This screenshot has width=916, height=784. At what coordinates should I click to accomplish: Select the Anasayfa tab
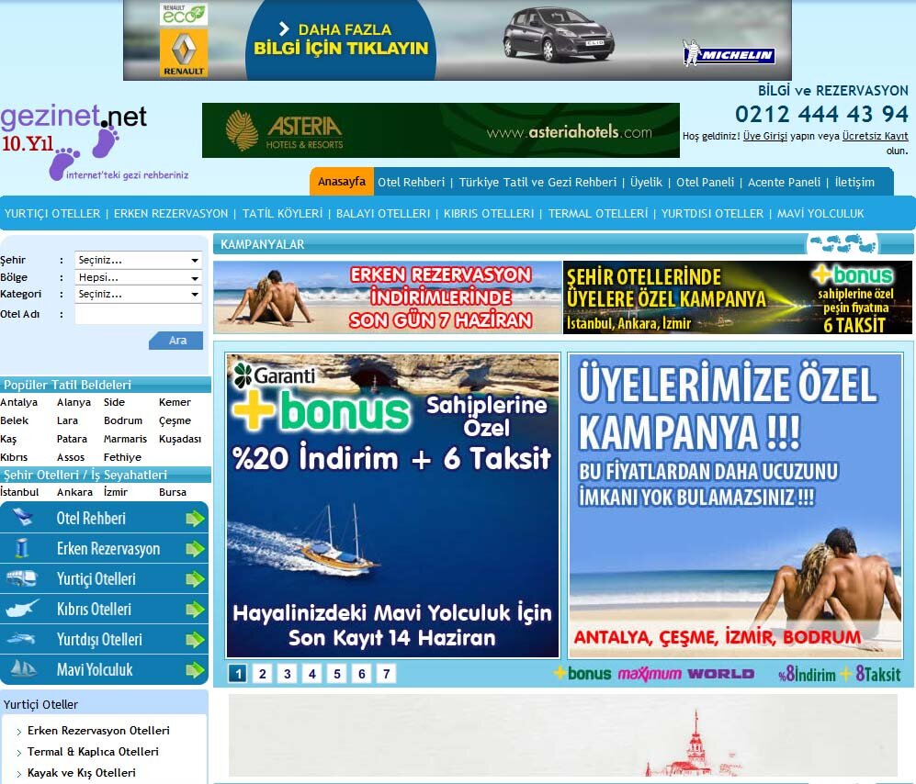(x=341, y=182)
